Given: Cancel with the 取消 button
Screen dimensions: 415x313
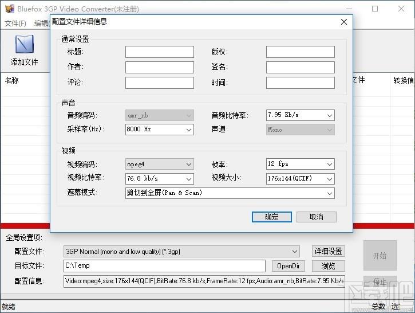Looking at the screenshot, I should pos(317,217).
